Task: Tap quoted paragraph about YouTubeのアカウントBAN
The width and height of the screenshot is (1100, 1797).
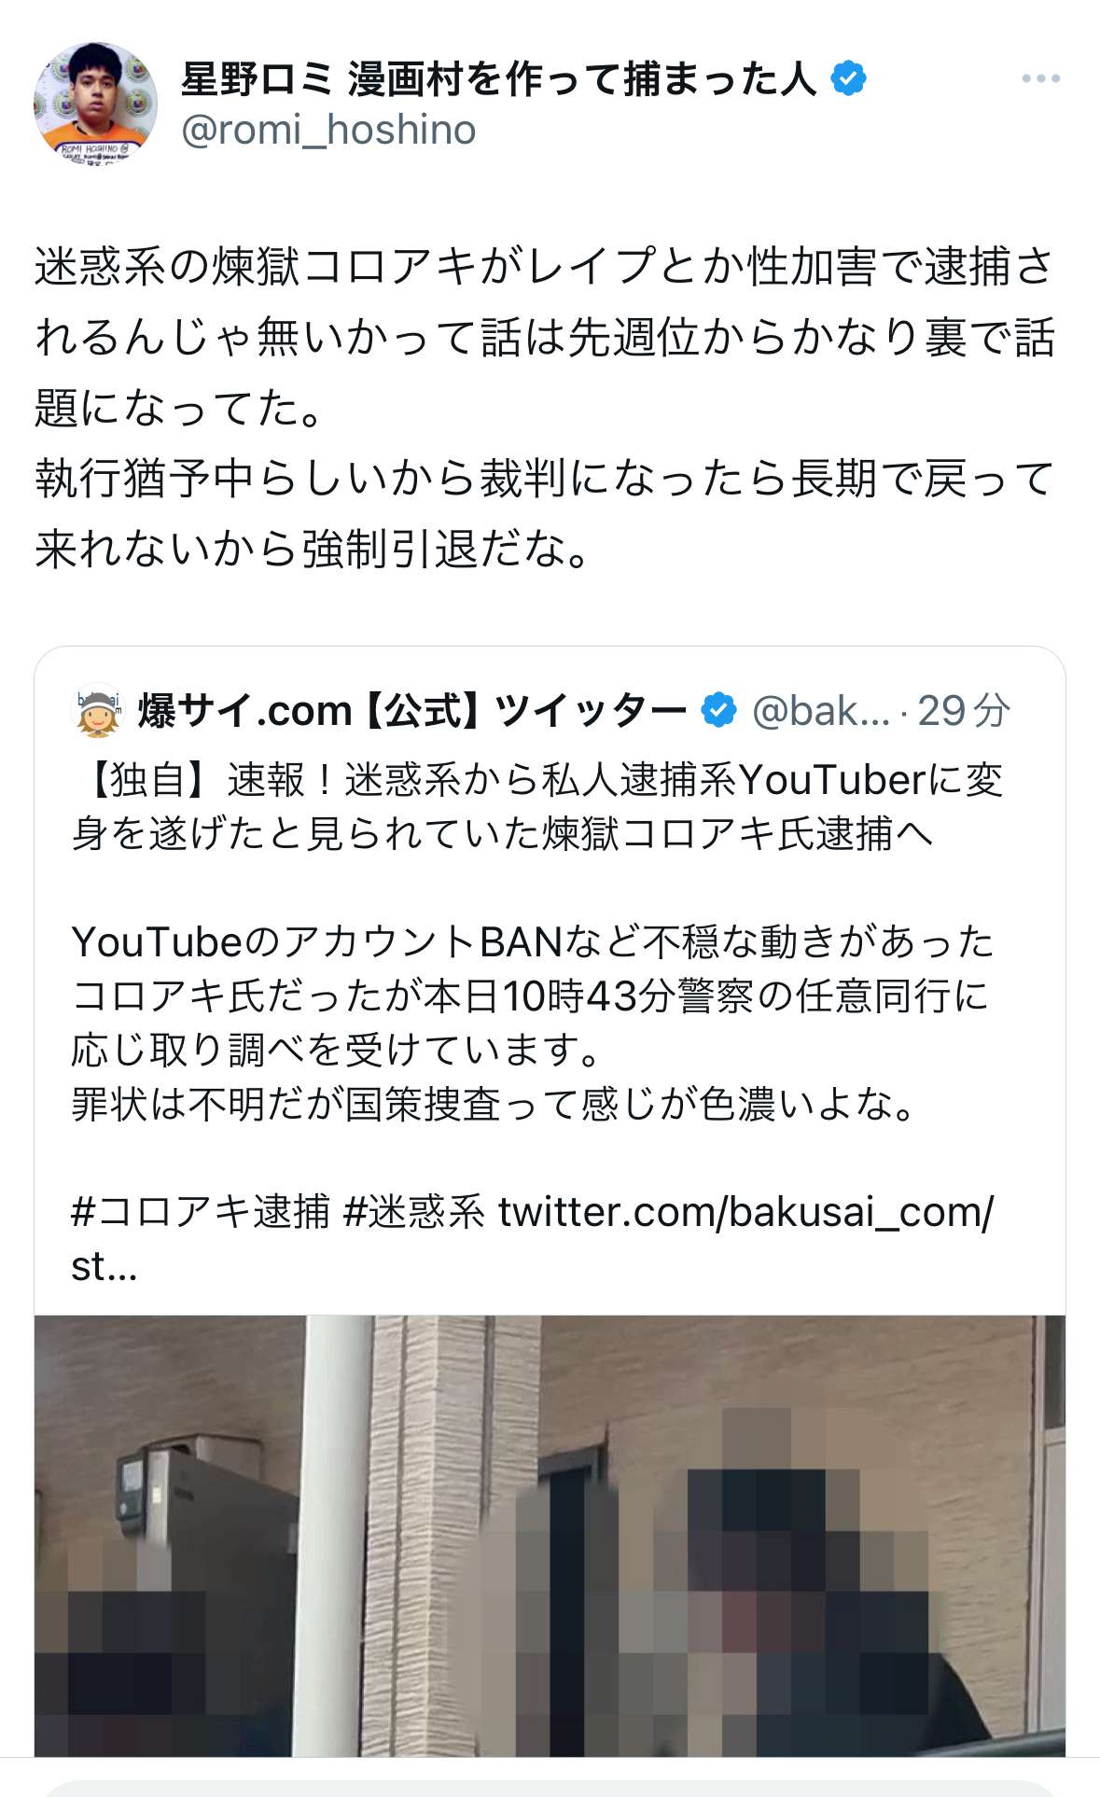Action: point(532,996)
